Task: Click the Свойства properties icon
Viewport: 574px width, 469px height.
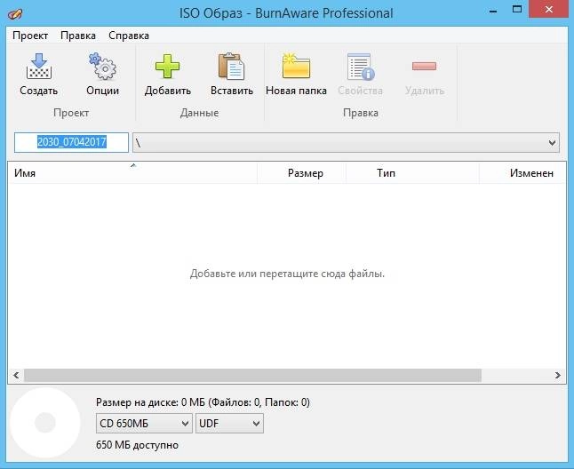Action: coord(361,67)
